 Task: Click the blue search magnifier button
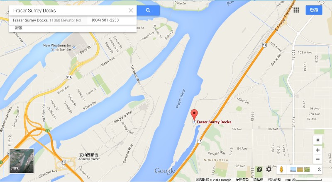148,10
